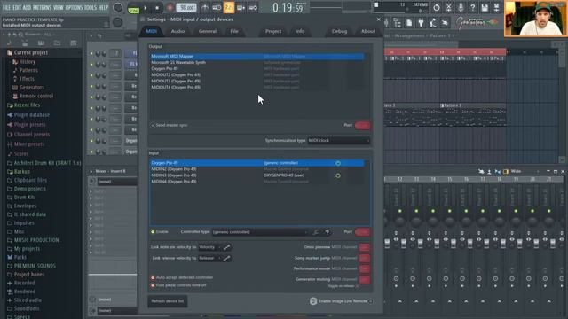The height and width of the screenshot is (319, 568).
Task: Click the Play button in transport bar
Action: point(146,8)
